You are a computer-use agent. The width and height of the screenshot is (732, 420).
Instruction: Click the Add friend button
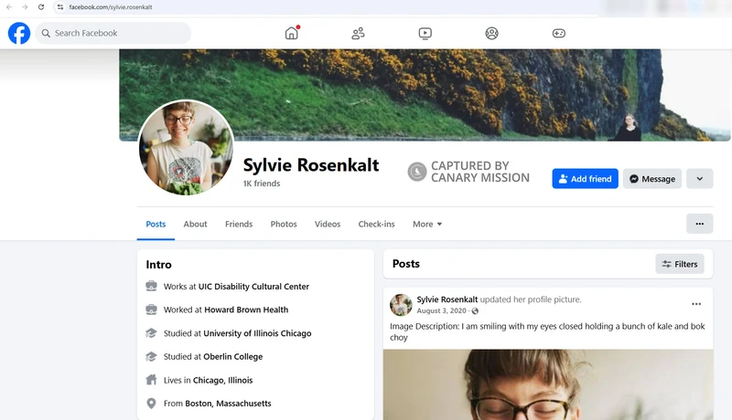pyautogui.click(x=585, y=179)
